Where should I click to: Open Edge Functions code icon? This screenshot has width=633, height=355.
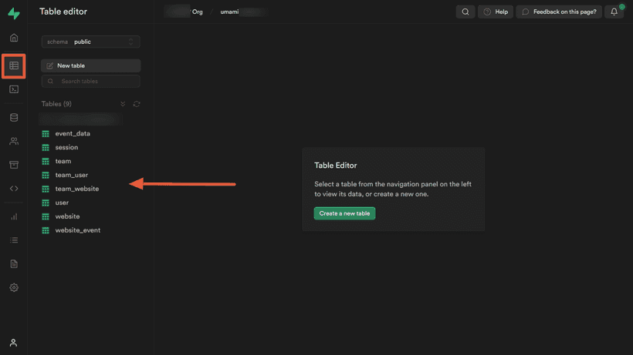tap(14, 189)
